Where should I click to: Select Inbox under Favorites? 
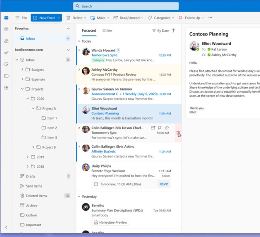tap(43, 38)
